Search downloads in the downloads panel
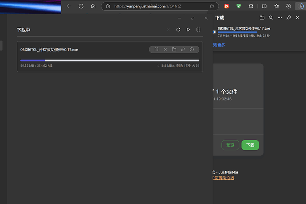 (x=271, y=18)
